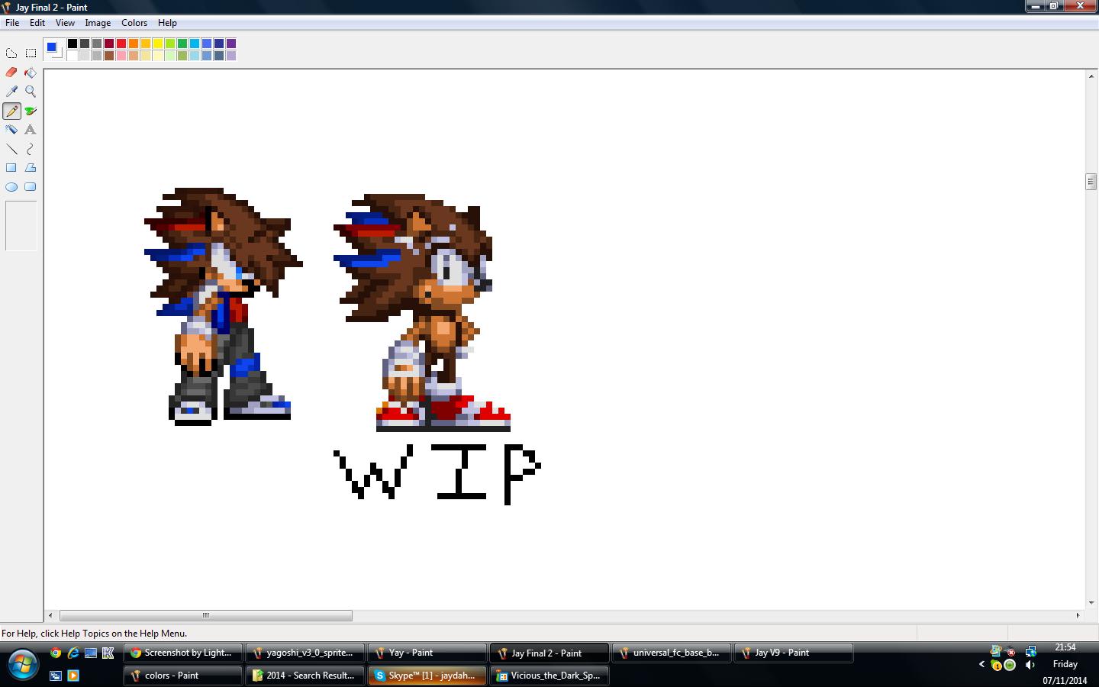Open the K icon in quick launch
This screenshot has height=687, width=1099.
[108, 653]
